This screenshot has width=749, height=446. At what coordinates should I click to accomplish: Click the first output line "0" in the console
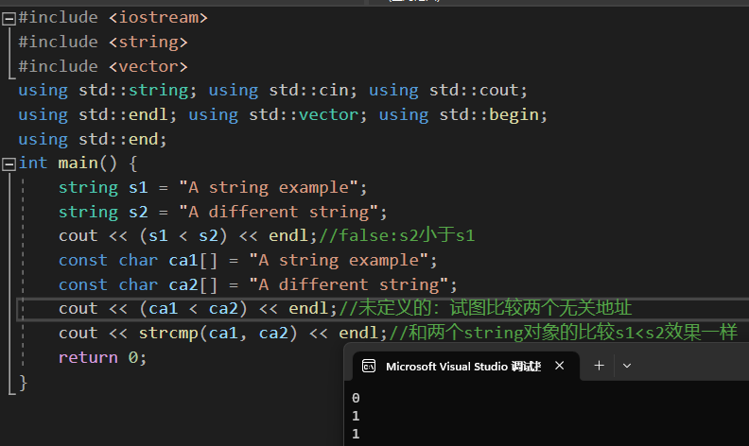356,398
